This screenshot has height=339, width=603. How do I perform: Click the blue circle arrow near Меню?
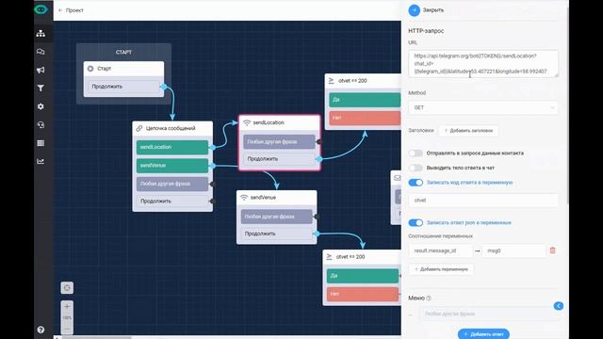click(x=559, y=306)
